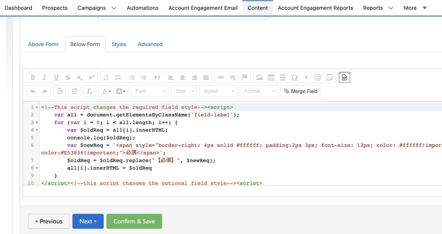Open the emoji smiley picker

point(318,77)
